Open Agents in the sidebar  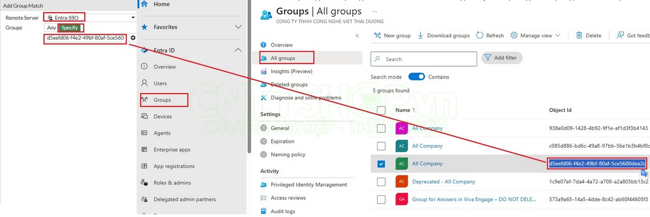(162, 133)
